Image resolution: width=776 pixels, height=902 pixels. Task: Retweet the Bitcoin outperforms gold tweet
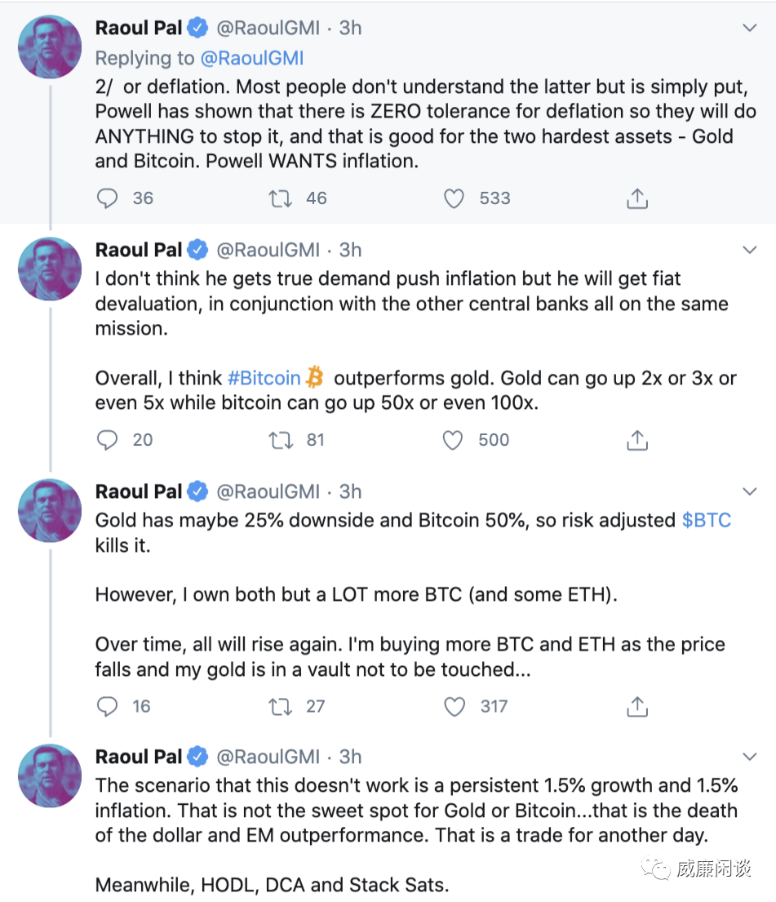tap(280, 440)
